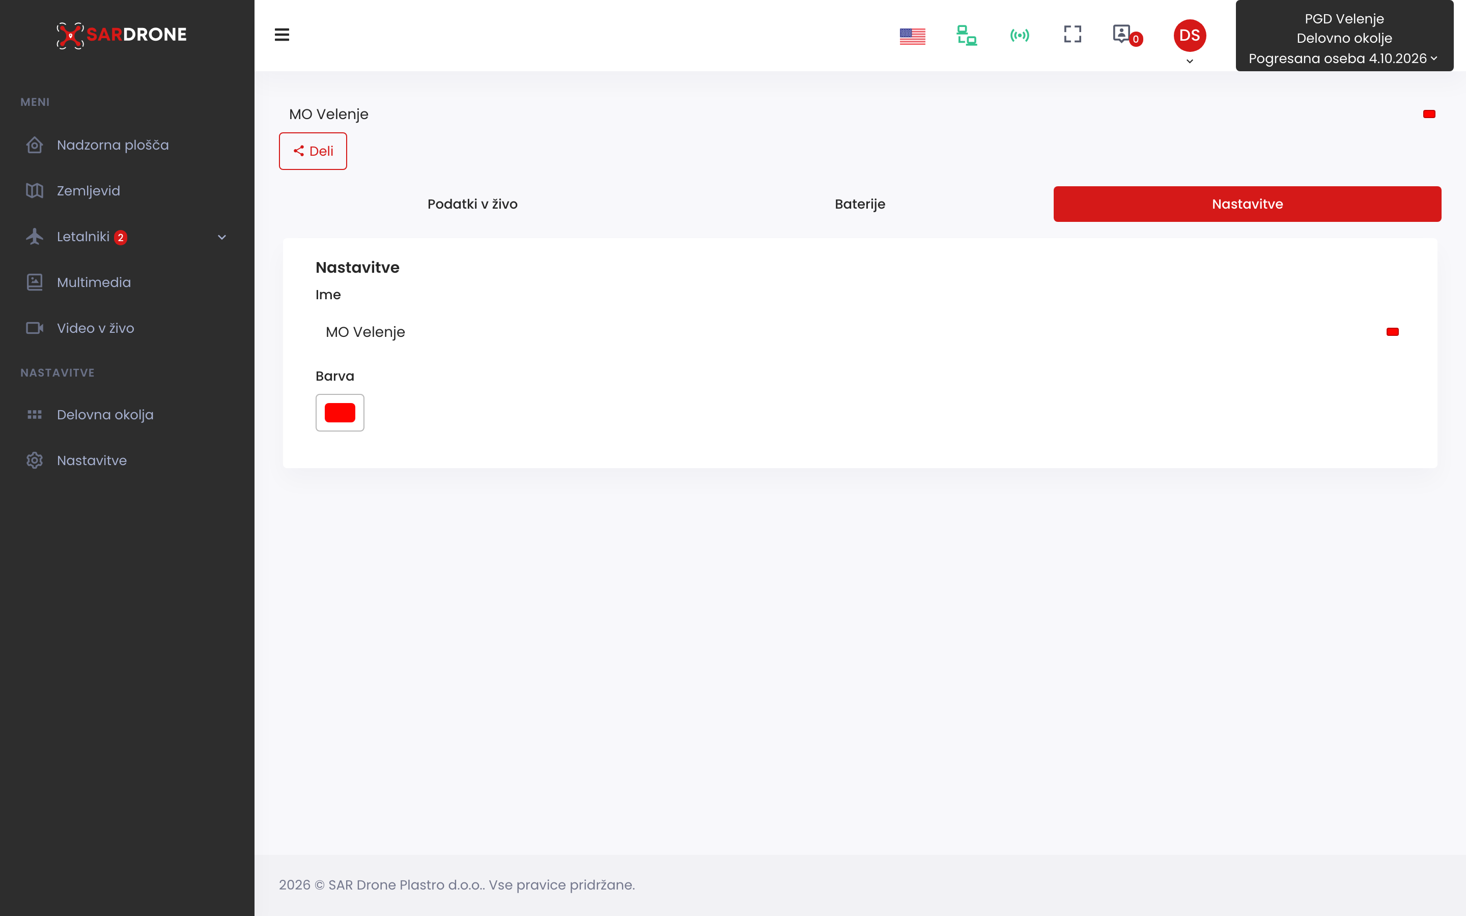Click the Deli share button
The width and height of the screenshot is (1466, 916).
point(313,151)
